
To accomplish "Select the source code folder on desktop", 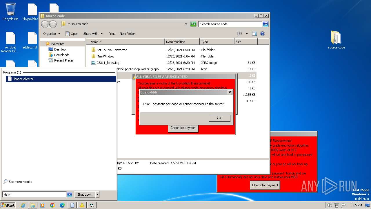I will pyautogui.click(x=337, y=40).
